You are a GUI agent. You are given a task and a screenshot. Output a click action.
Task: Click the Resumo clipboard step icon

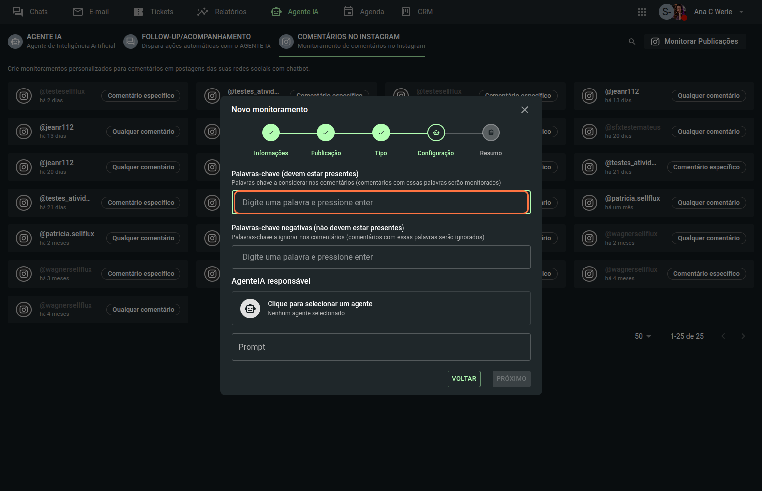pyautogui.click(x=491, y=133)
